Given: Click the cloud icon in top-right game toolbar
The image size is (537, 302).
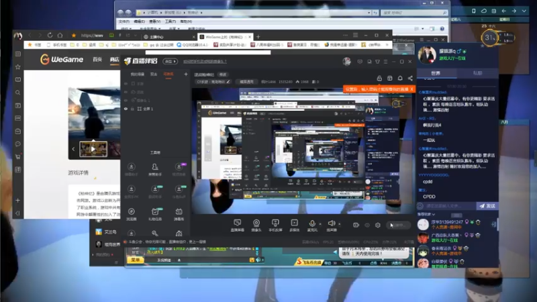Looking at the screenshot, I should [484, 11].
